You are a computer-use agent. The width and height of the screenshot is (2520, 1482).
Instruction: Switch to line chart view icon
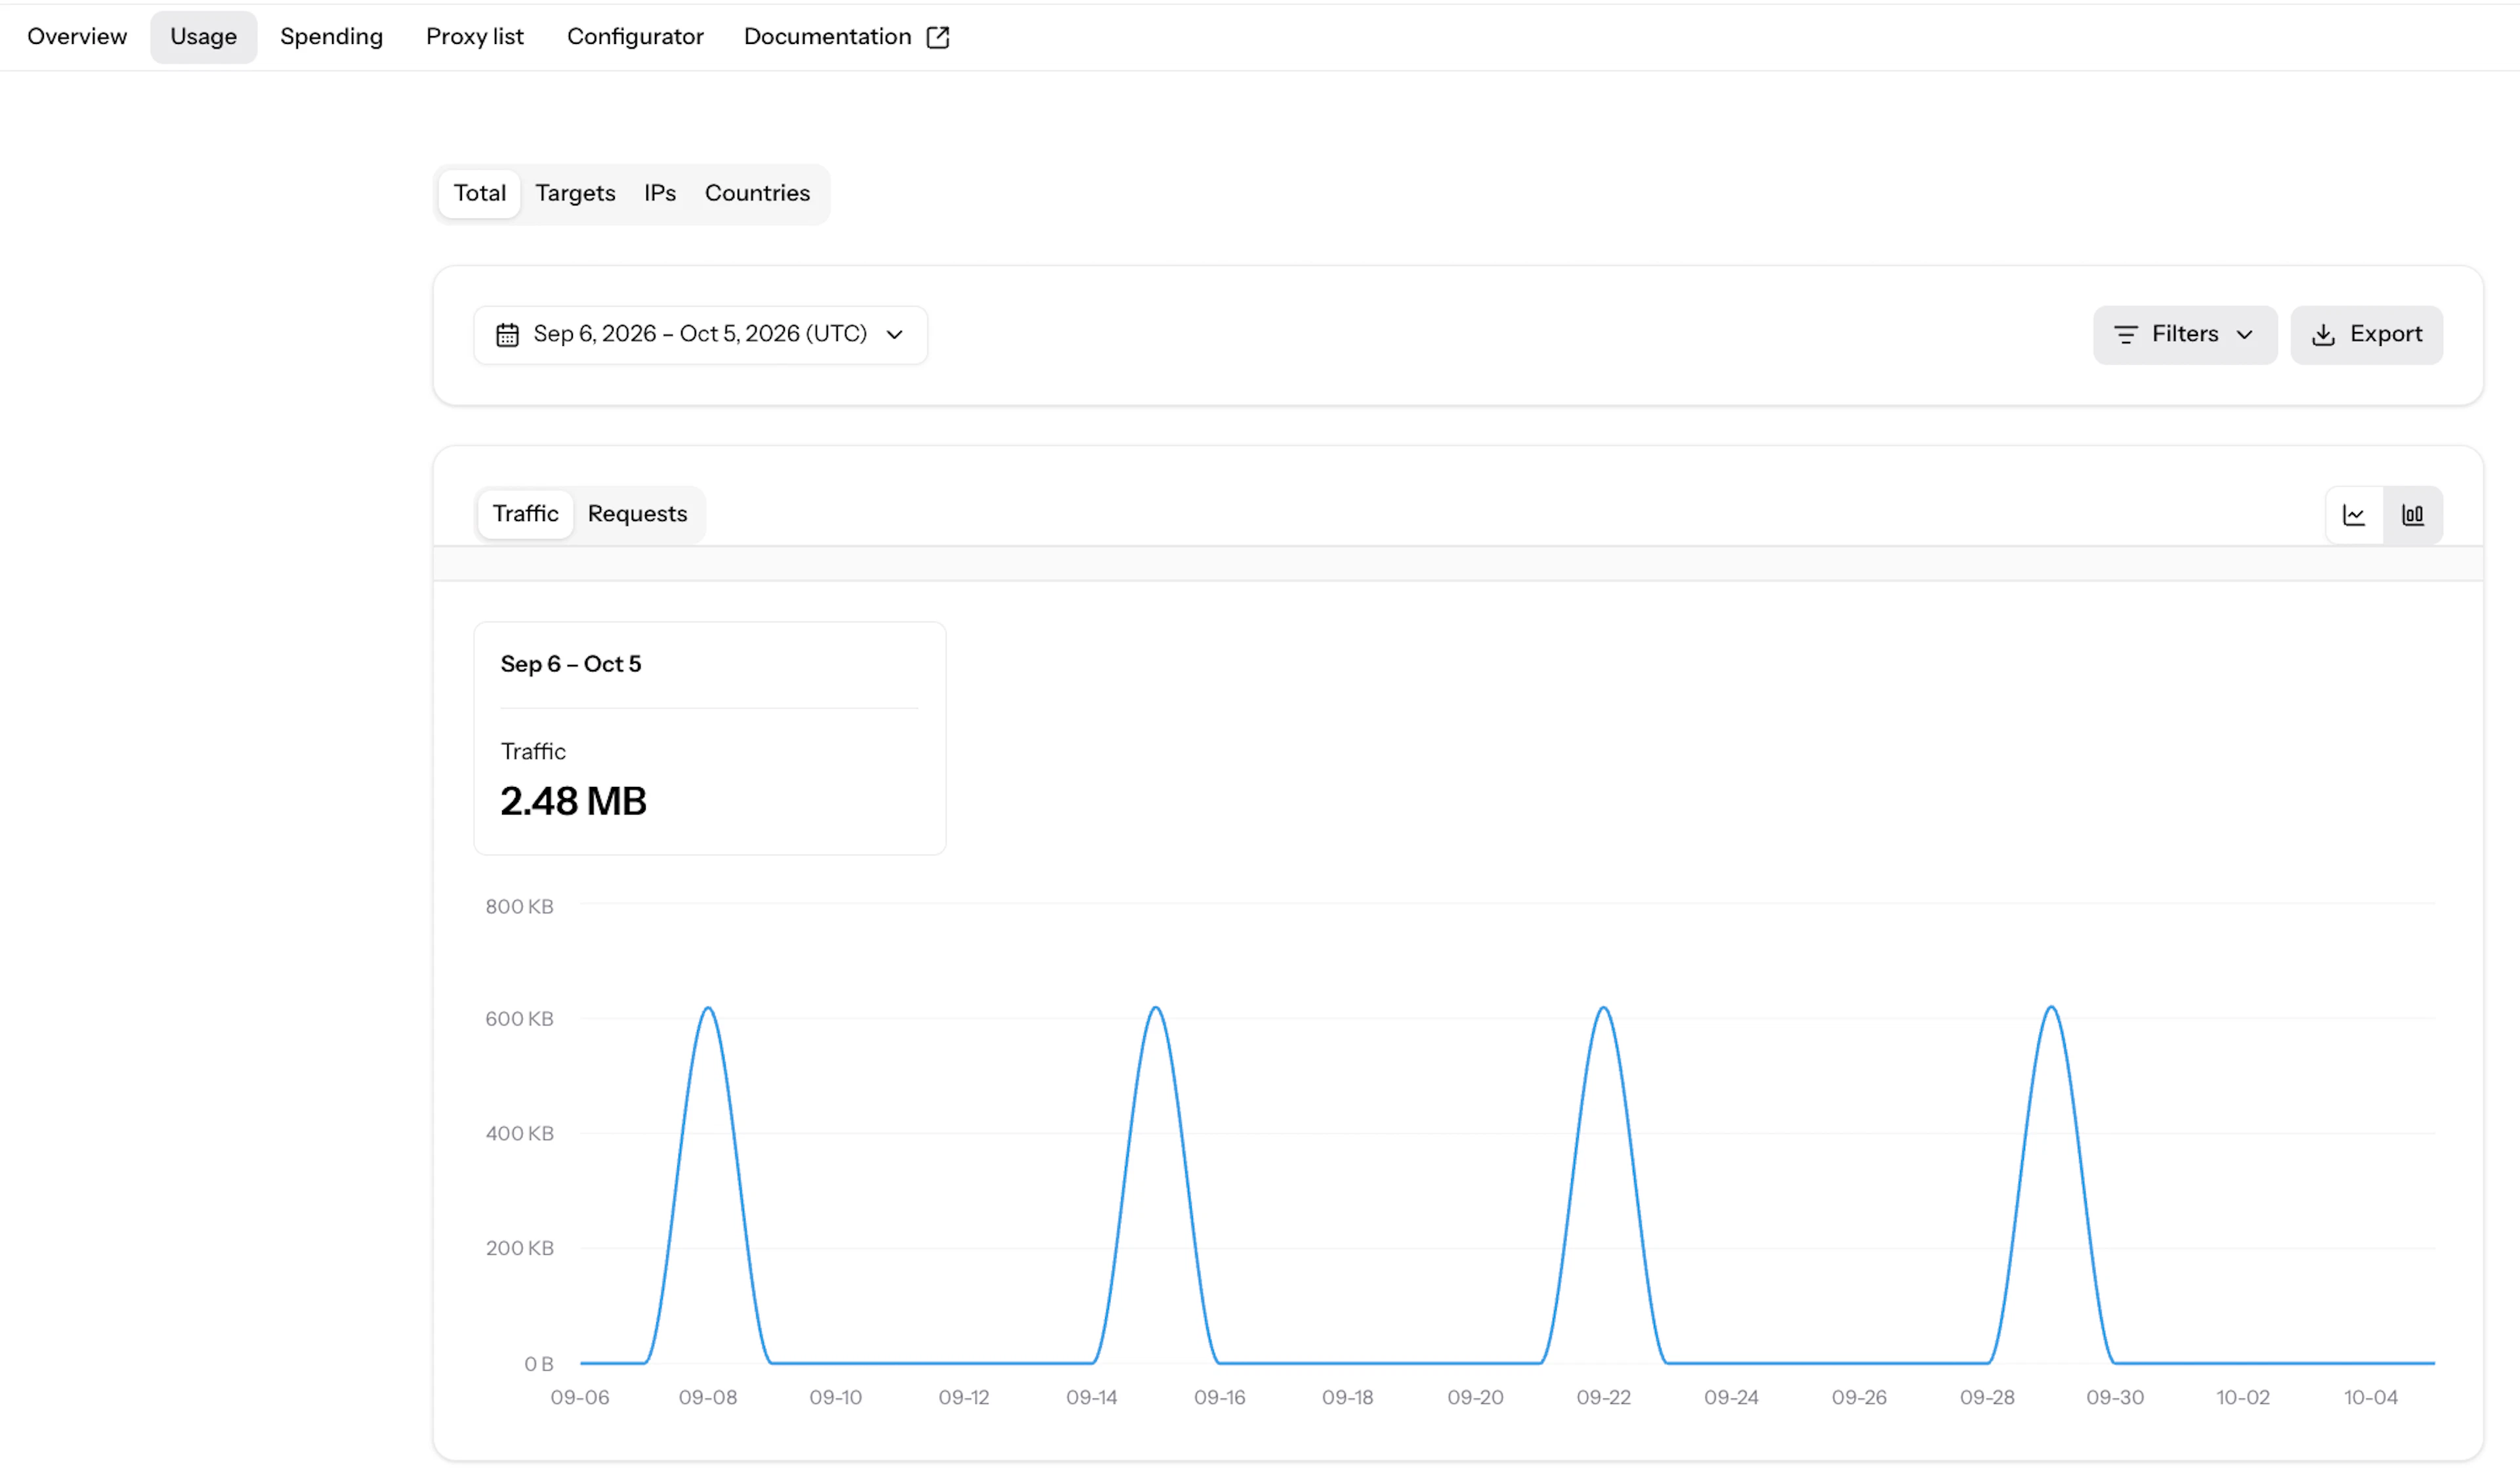2354,515
